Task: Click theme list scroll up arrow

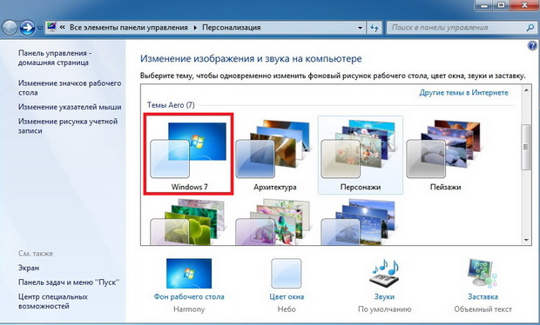Action: 526,90
